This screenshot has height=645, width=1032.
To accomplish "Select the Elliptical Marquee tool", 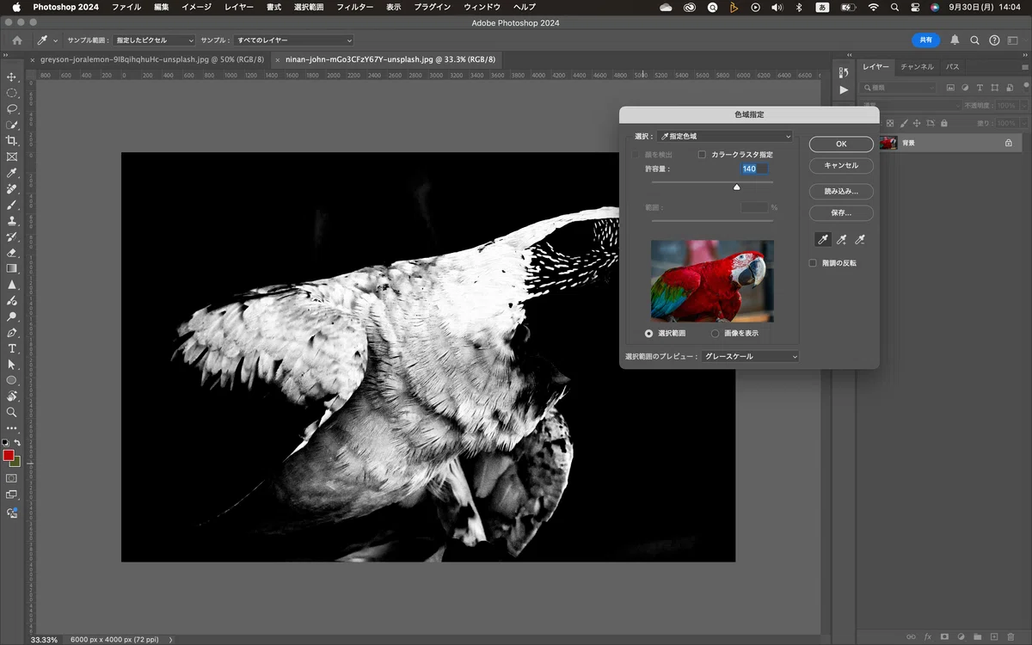I will pos(12,93).
